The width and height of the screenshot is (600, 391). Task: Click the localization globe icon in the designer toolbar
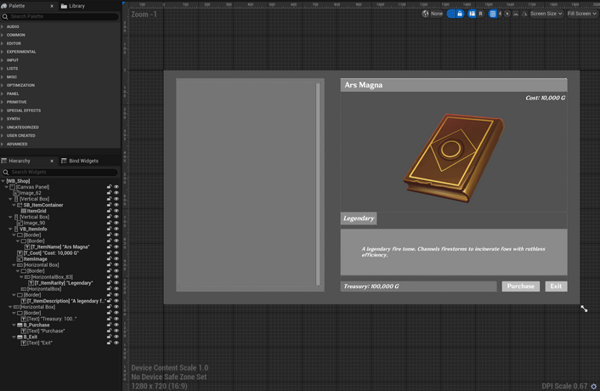coord(426,14)
